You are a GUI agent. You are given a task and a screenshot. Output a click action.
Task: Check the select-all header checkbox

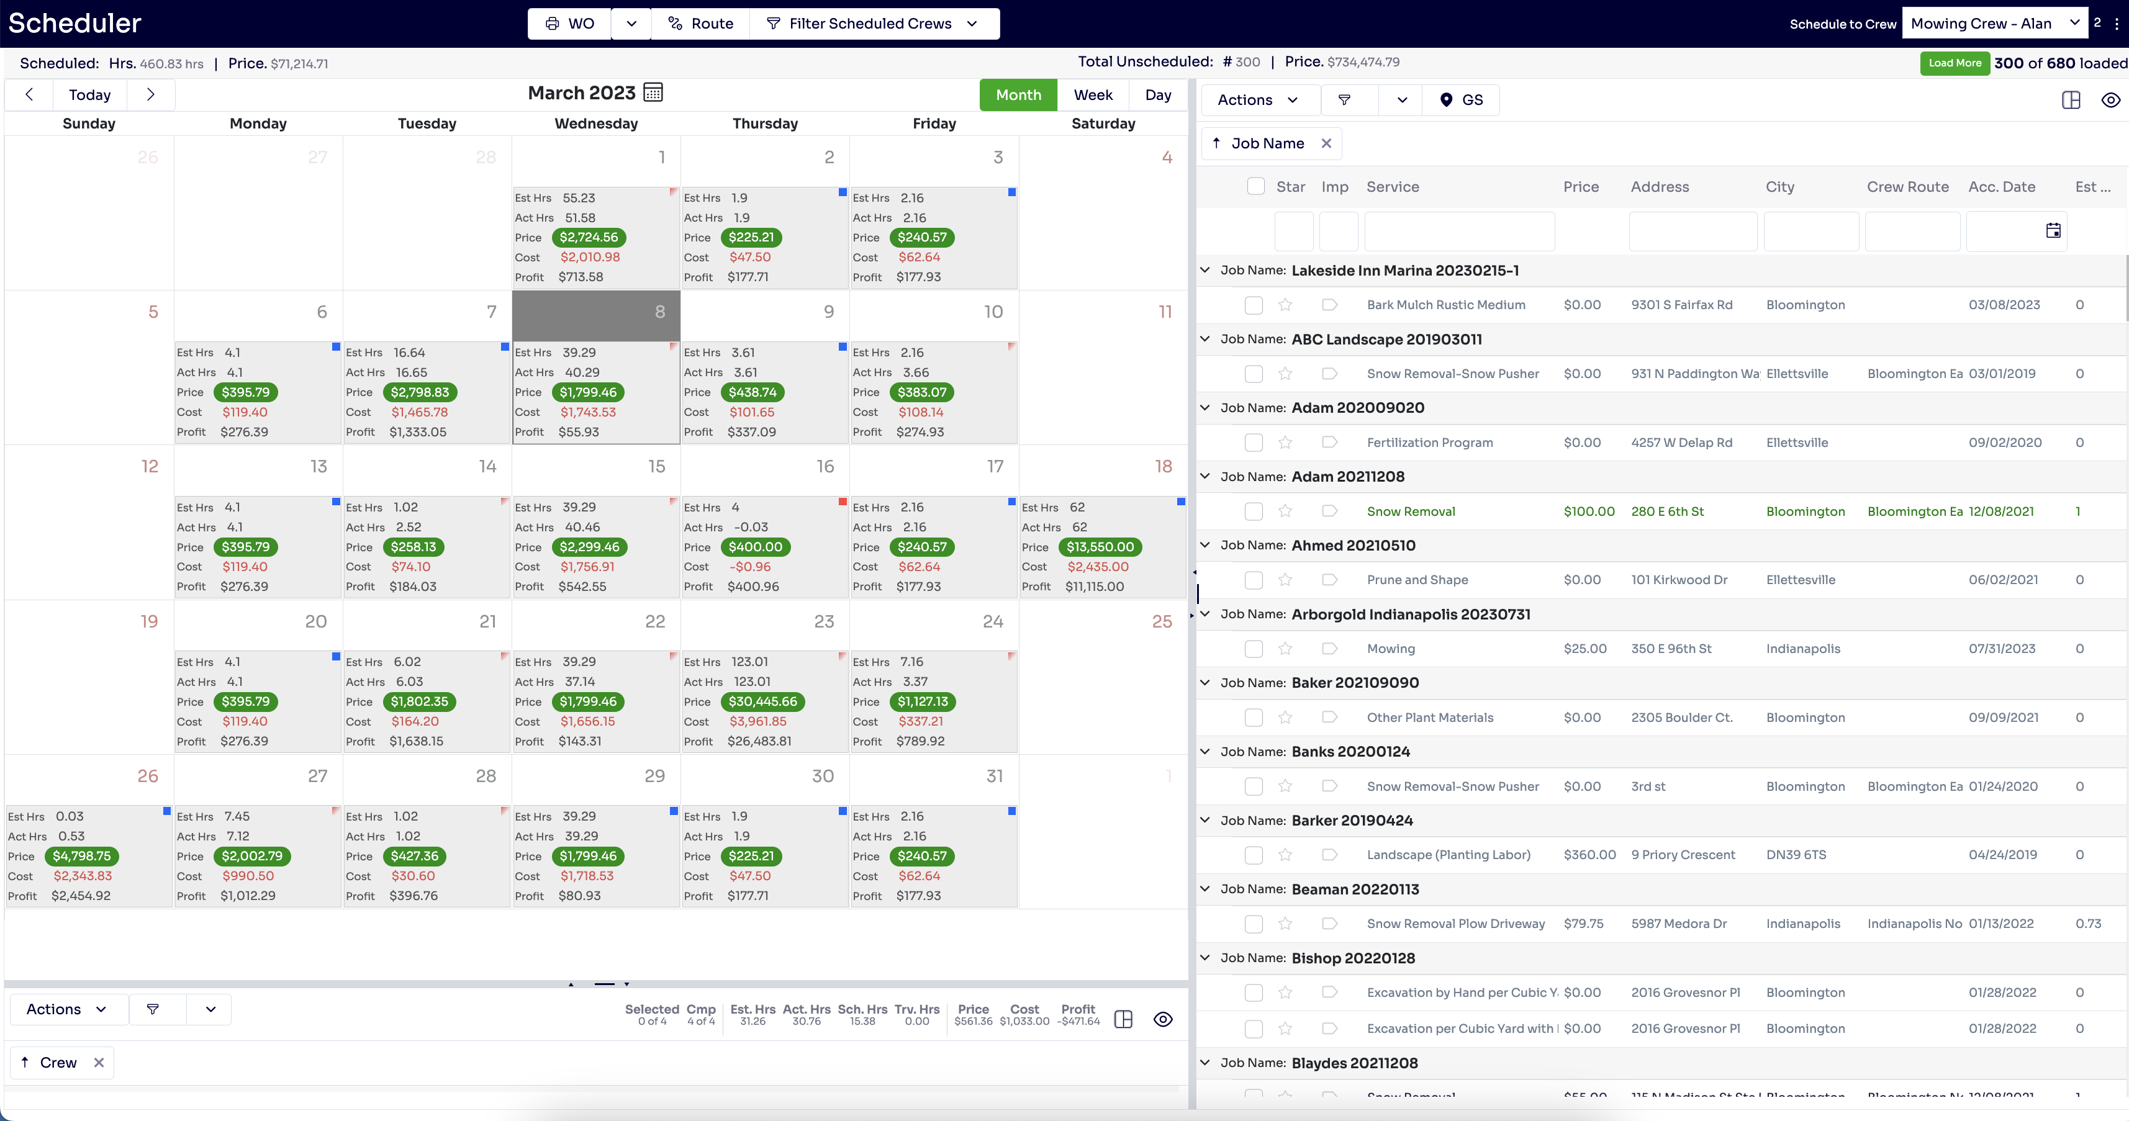pyautogui.click(x=1255, y=187)
